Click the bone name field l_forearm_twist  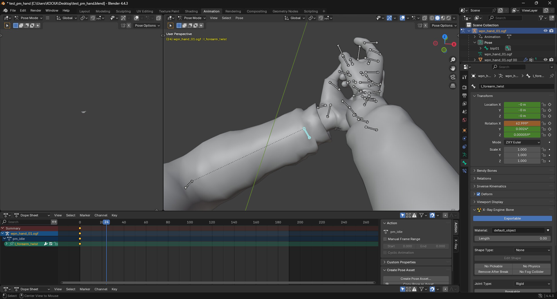point(516,86)
